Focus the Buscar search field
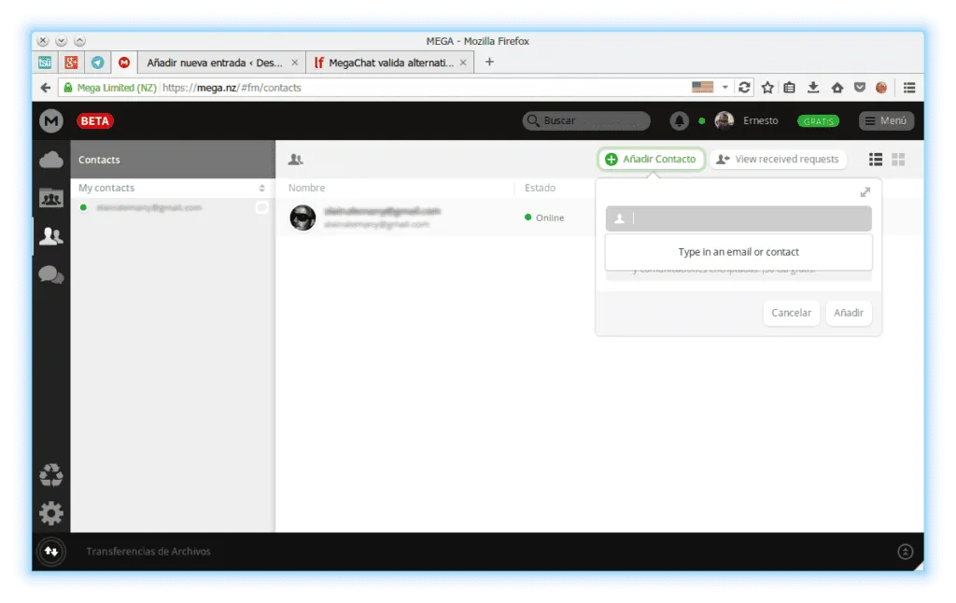Viewport: 956px width, 603px height. [x=586, y=120]
